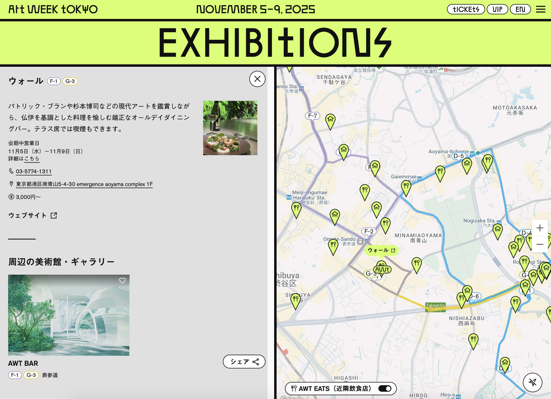Close the ウォール detail panel

click(257, 79)
